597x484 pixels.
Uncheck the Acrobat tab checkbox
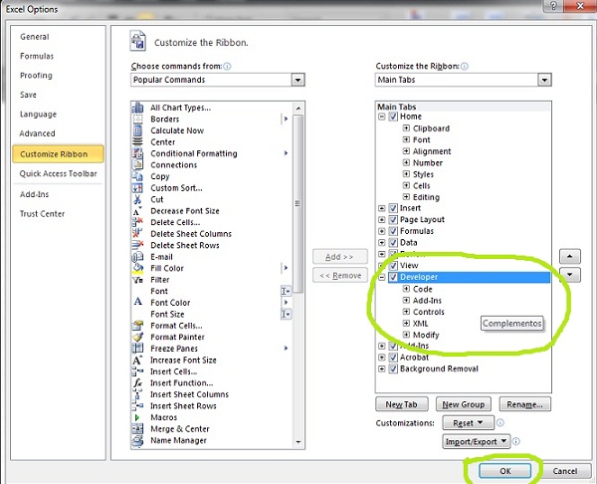393,358
